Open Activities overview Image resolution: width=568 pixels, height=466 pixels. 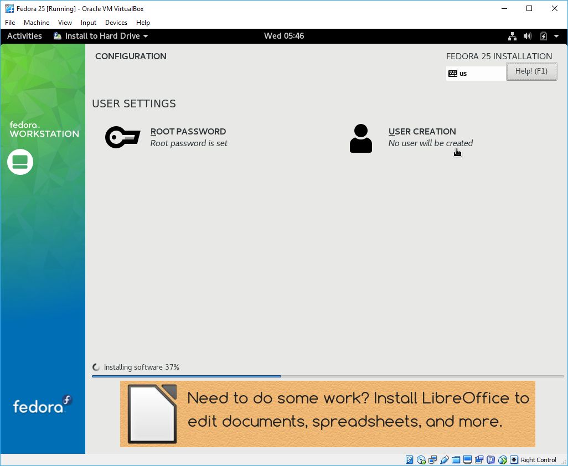click(24, 36)
